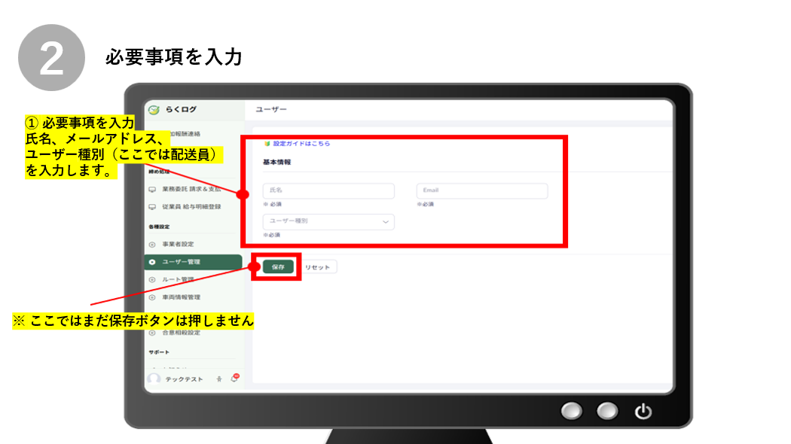Click the gear icon beside 事業者設定
The width and height of the screenshot is (791, 444).
tap(152, 245)
